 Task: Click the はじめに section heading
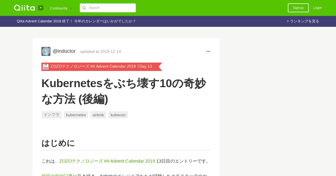58,143
